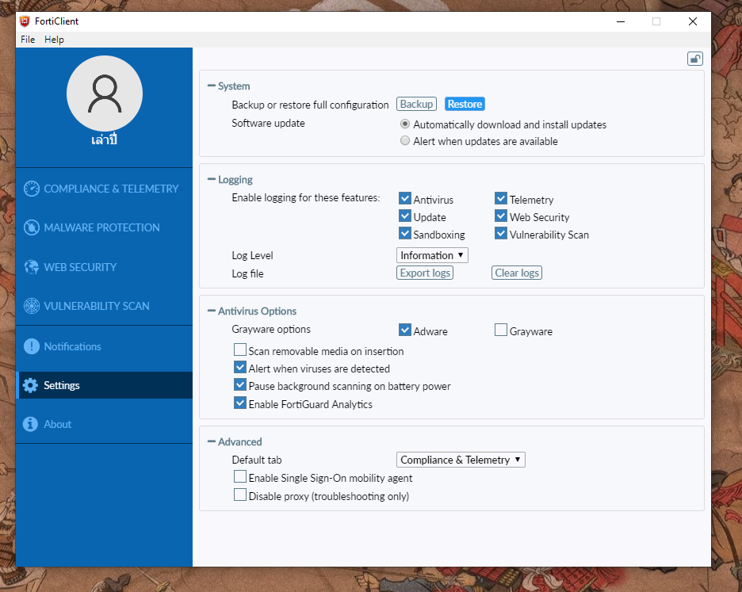Open the Log Level Information dropdown
Viewport: 742px width, 592px height.
432,255
